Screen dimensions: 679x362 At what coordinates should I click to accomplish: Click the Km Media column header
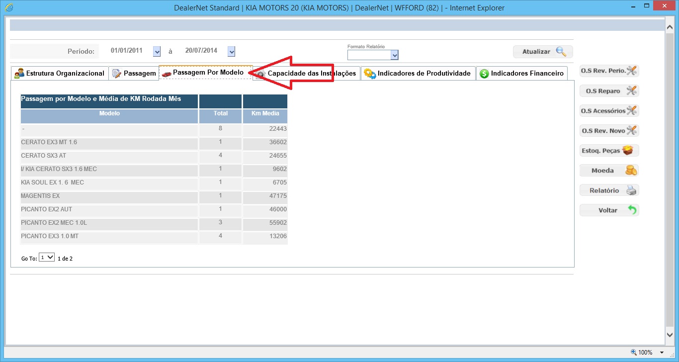coord(265,116)
